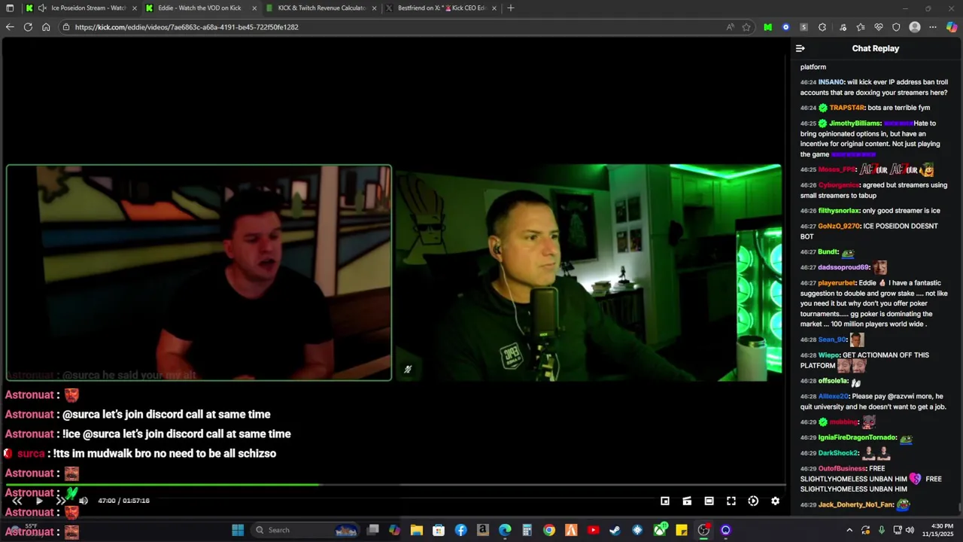Click the taskbar Search box
963x542 pixels.
coord(305,530)
